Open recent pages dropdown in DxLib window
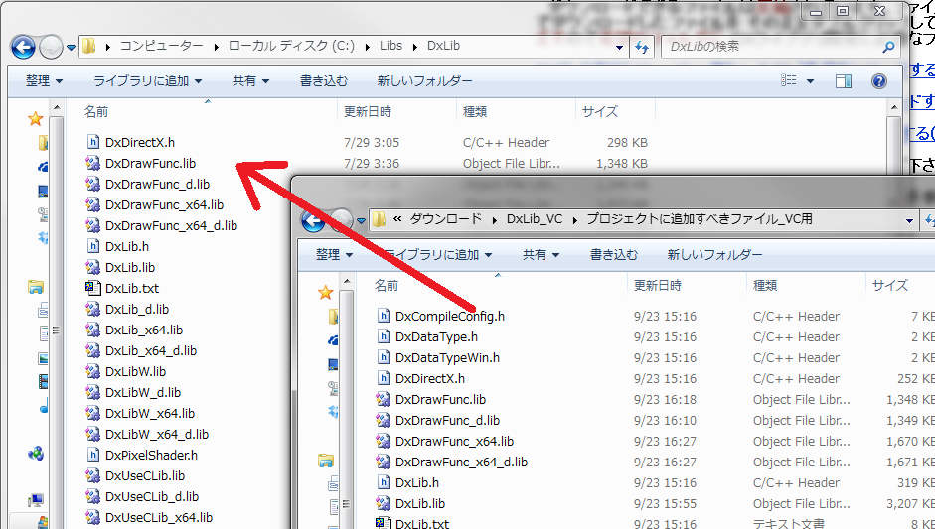 tap(71, 47)
